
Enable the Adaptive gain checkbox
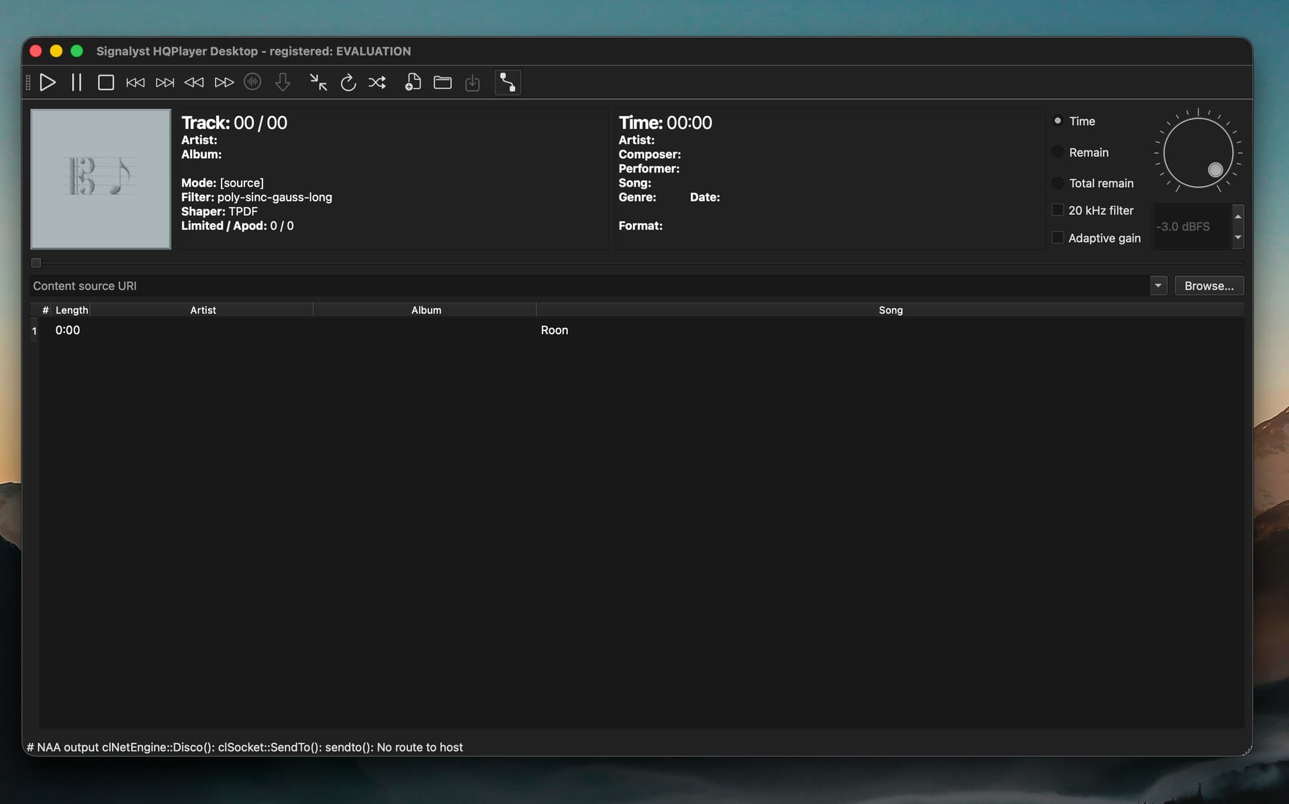[1058, 238]
